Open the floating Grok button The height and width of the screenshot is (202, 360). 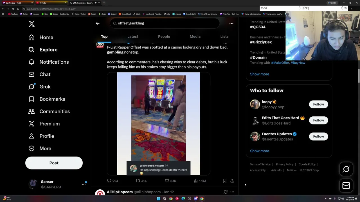pos(346,169)
